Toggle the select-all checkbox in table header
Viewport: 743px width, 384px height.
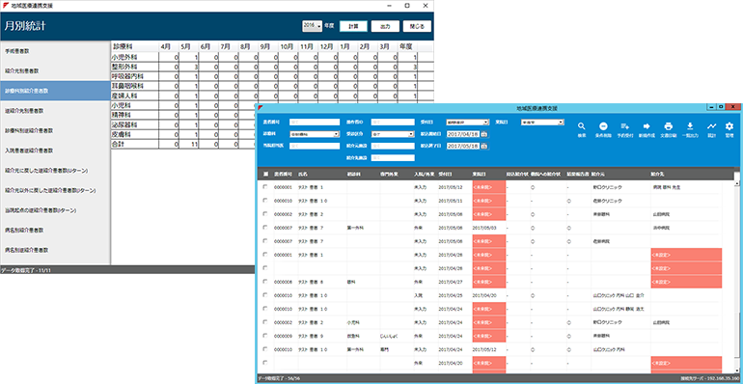265,174
